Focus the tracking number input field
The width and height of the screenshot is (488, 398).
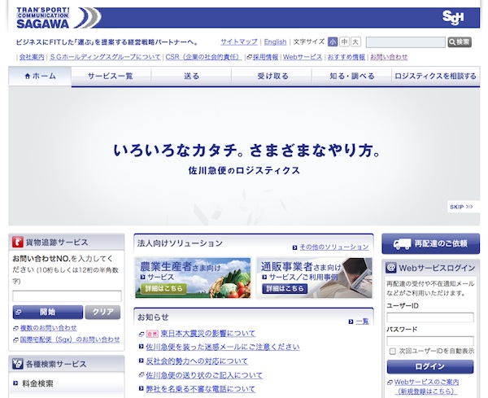pos(67,296)
